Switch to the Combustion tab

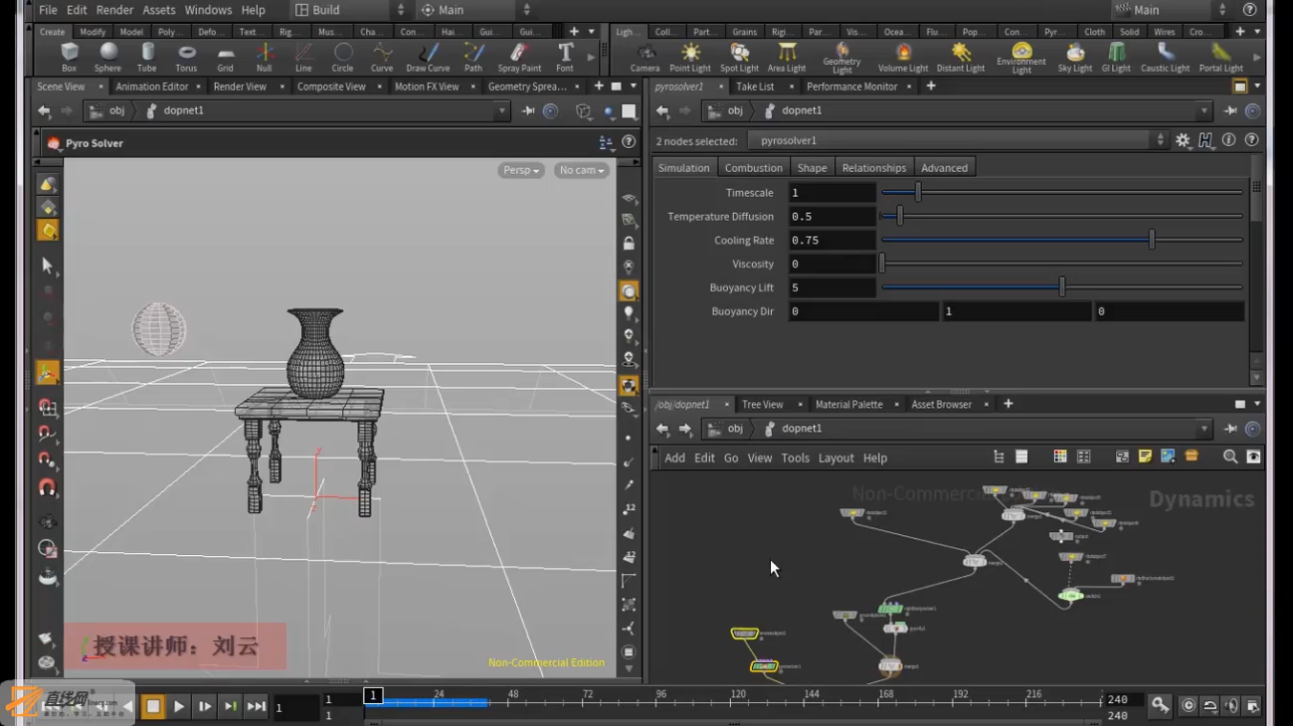[753, 168]
